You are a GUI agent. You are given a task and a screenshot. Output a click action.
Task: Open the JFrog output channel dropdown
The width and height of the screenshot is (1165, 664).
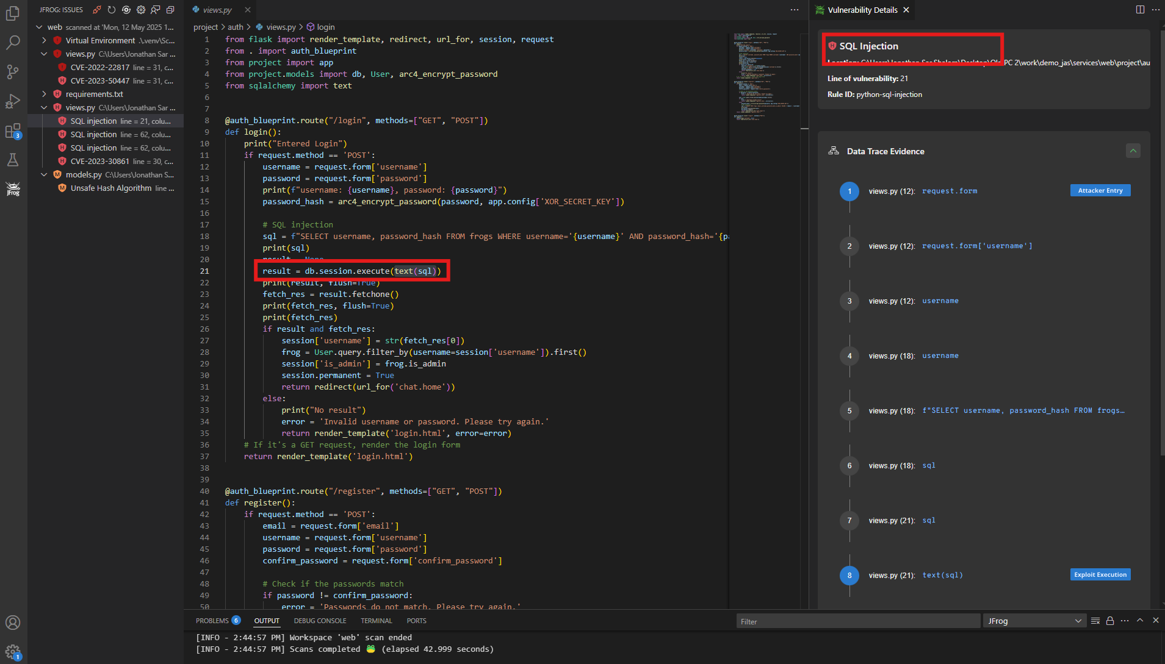[1034, 621]
